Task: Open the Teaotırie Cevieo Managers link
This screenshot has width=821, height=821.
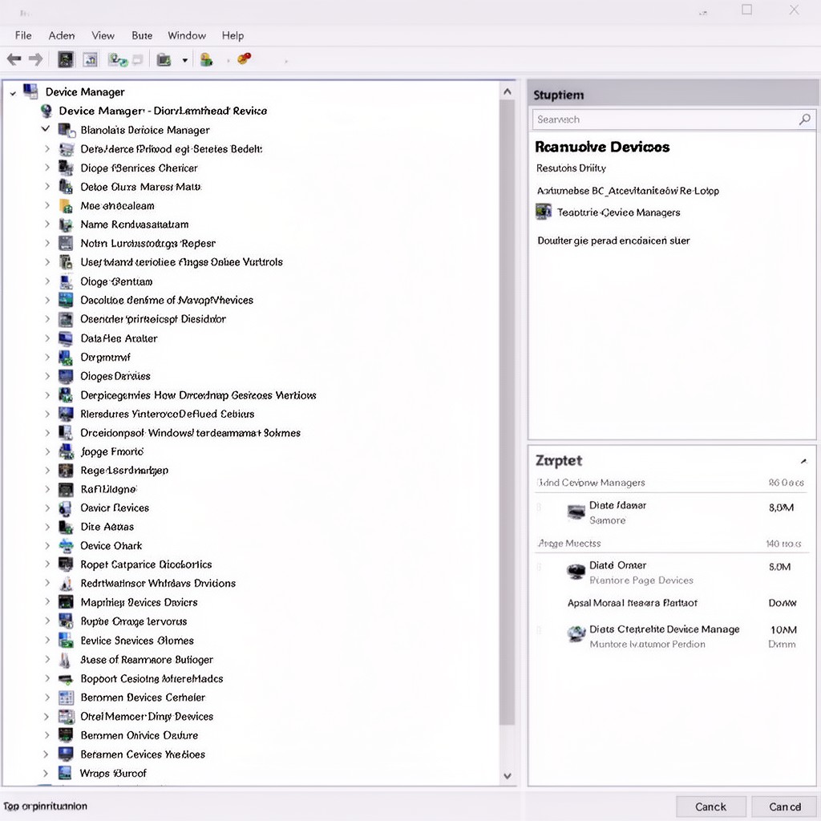Action: click(618, 212)
